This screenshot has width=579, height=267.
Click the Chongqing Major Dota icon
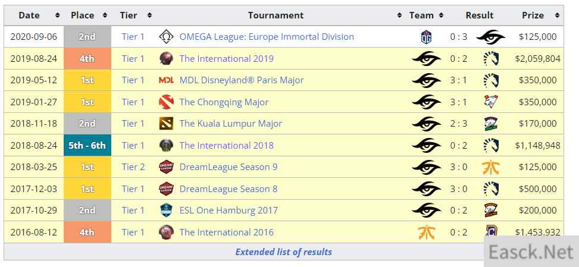tap(166, 102)
